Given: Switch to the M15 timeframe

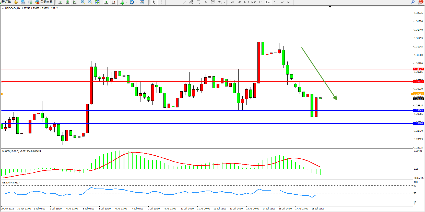Looking at the screenshot, I should [x=246, y=2].
